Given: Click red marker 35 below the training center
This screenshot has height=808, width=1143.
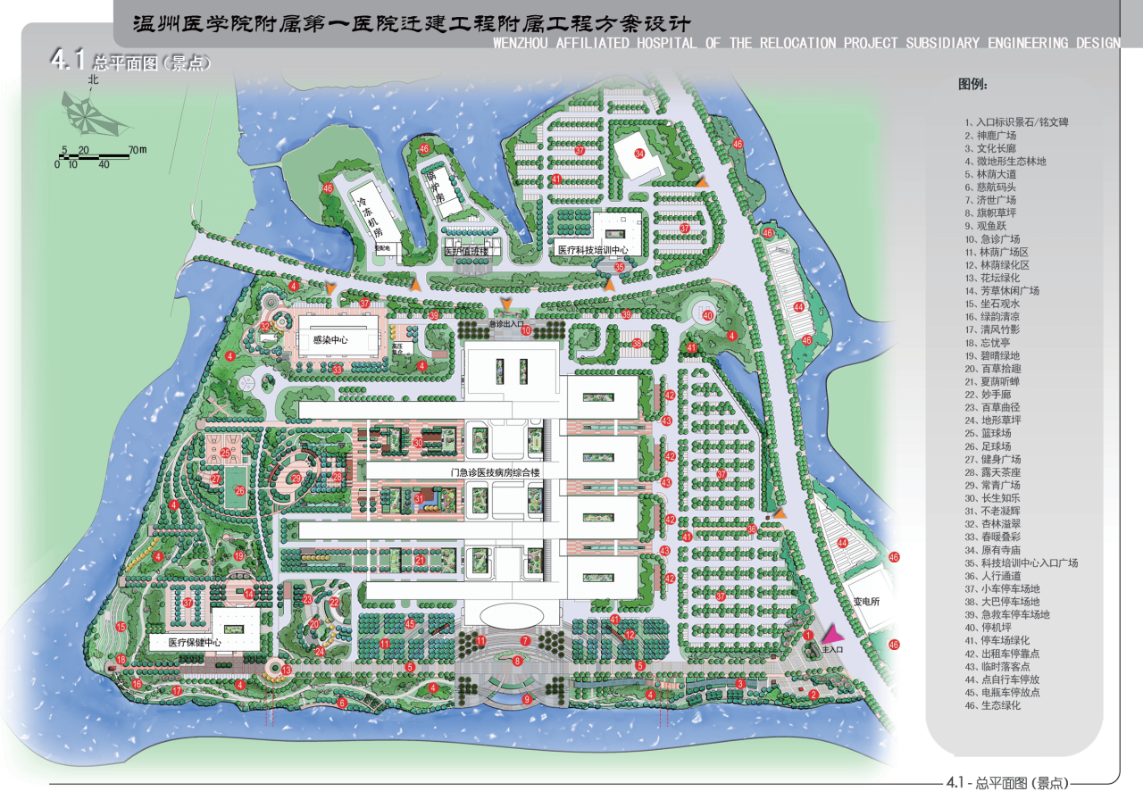Looking at the screenshot, I should point(619,266).
